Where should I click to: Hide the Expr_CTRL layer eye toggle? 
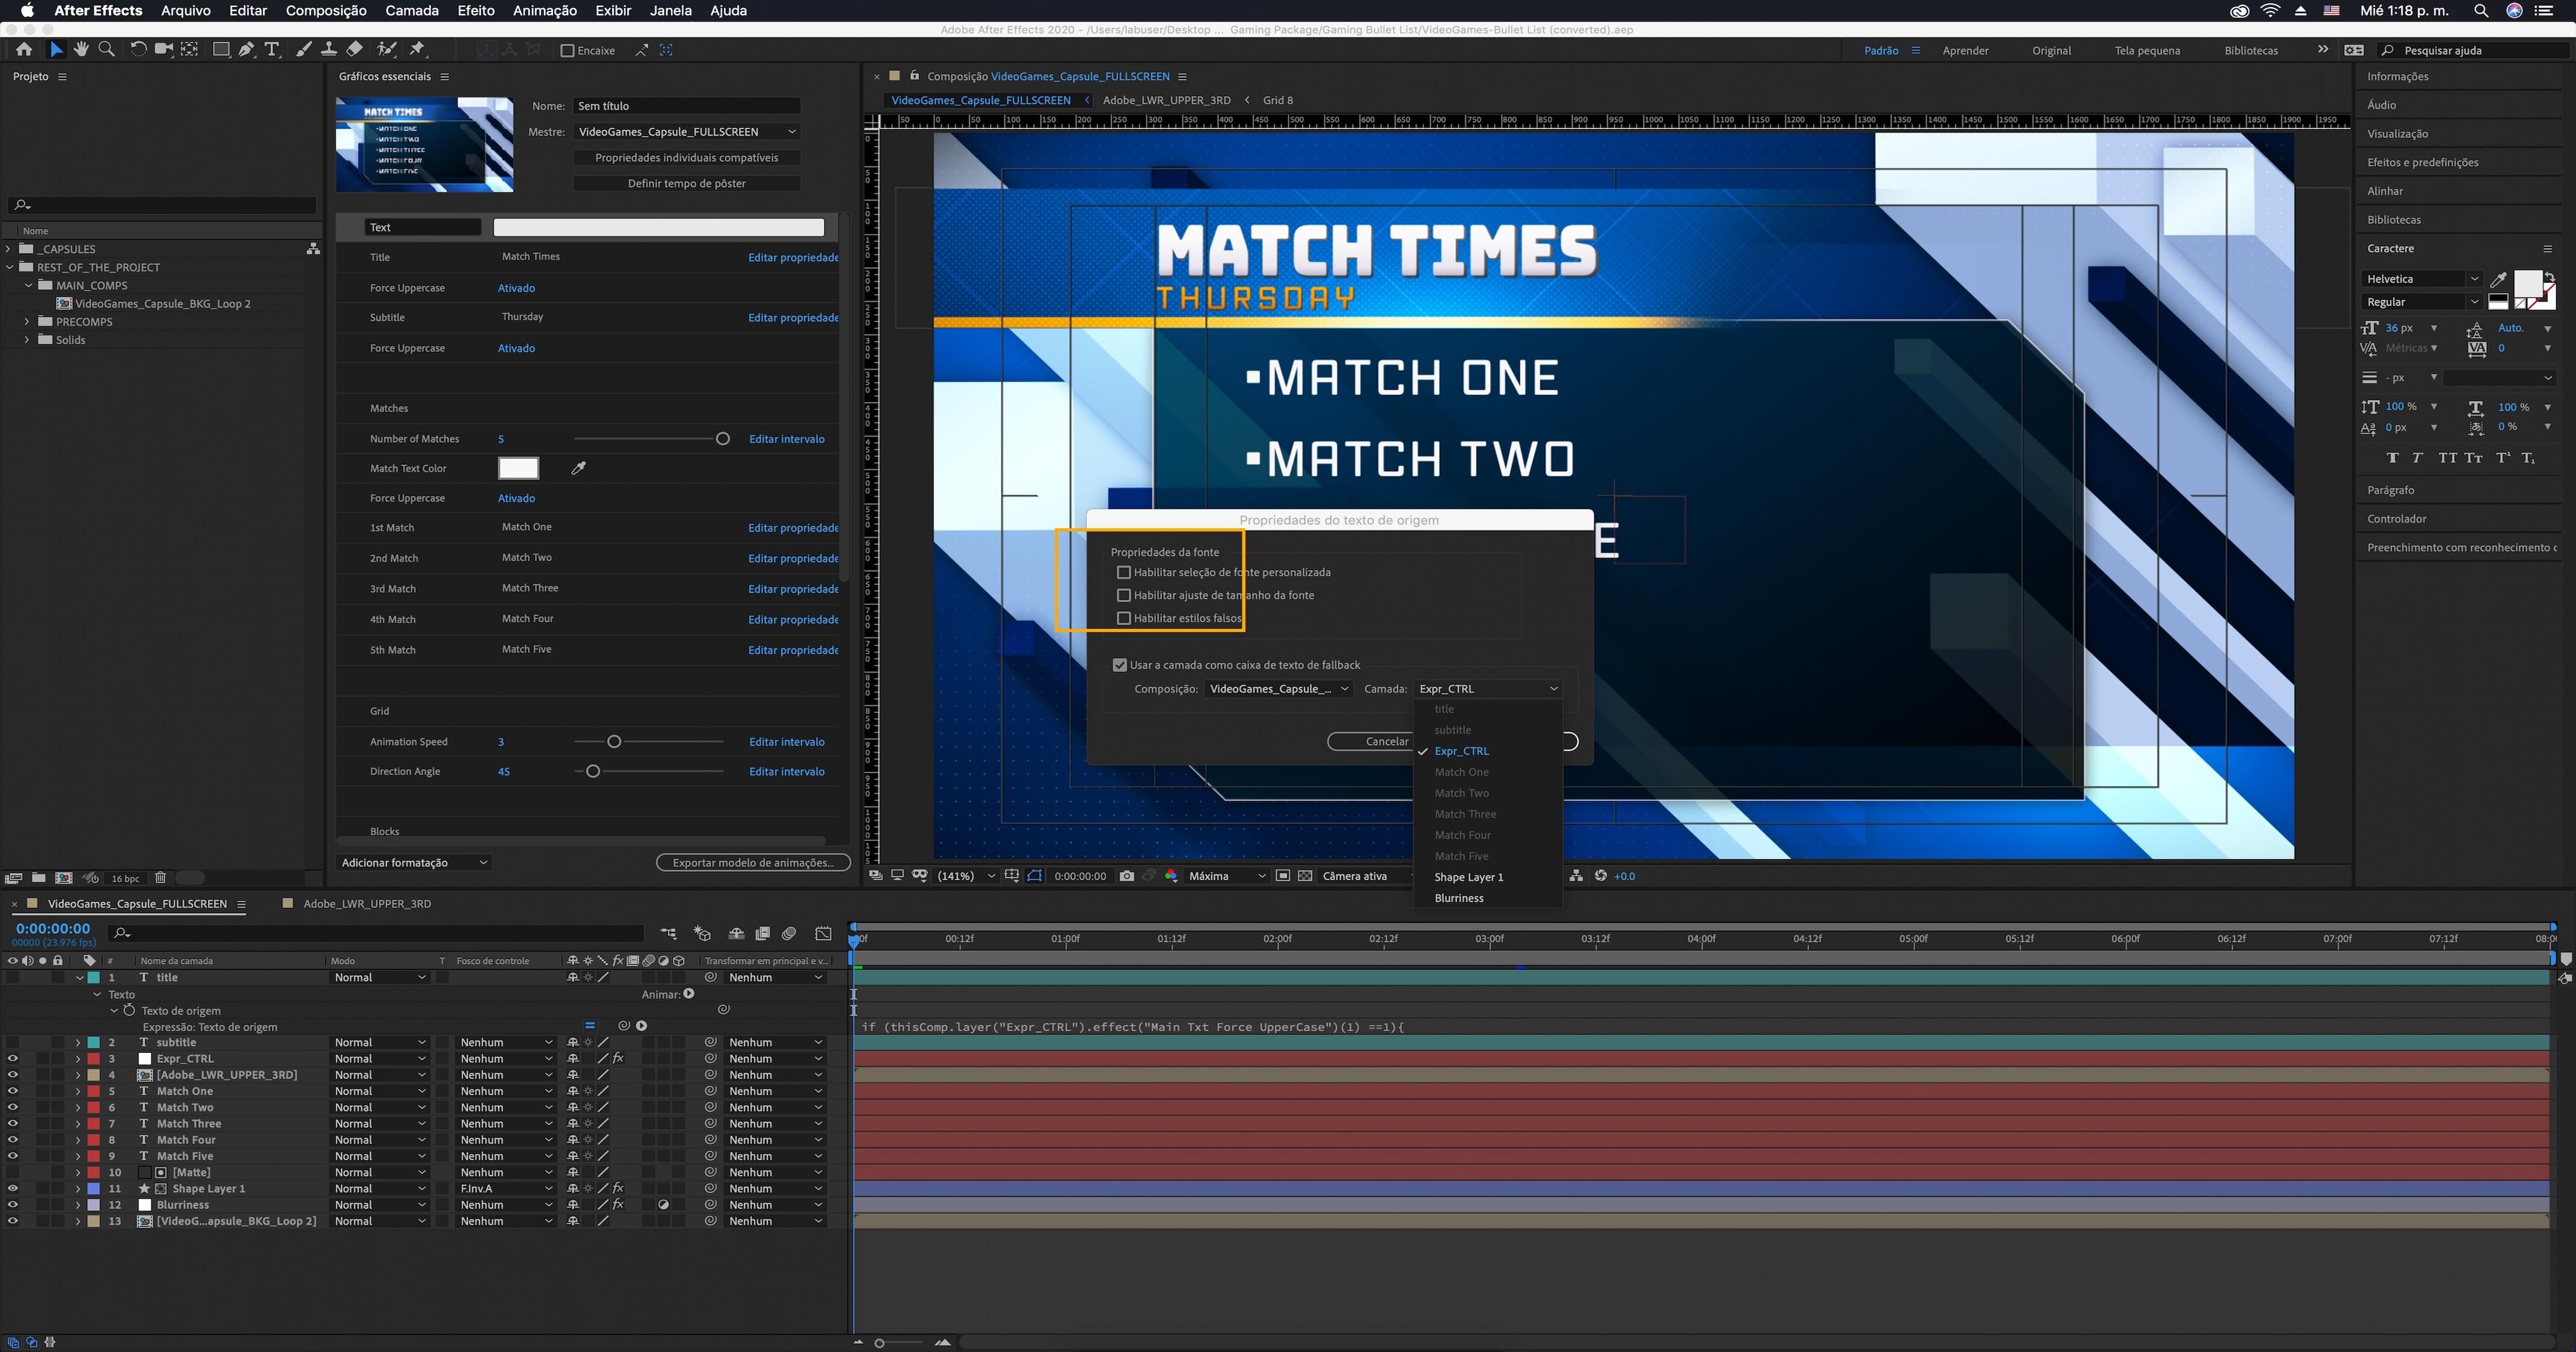(12, 1059)
